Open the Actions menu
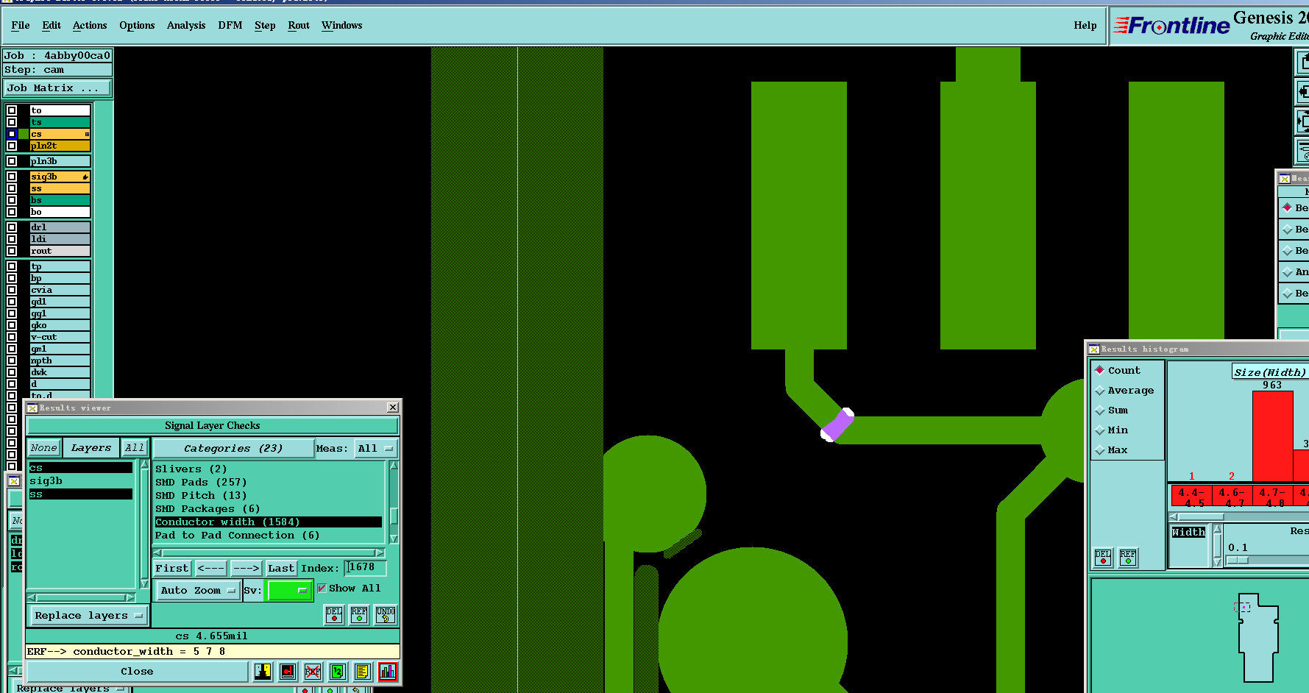This screenshot has width=1309, height=693. (x=90, y=25)
